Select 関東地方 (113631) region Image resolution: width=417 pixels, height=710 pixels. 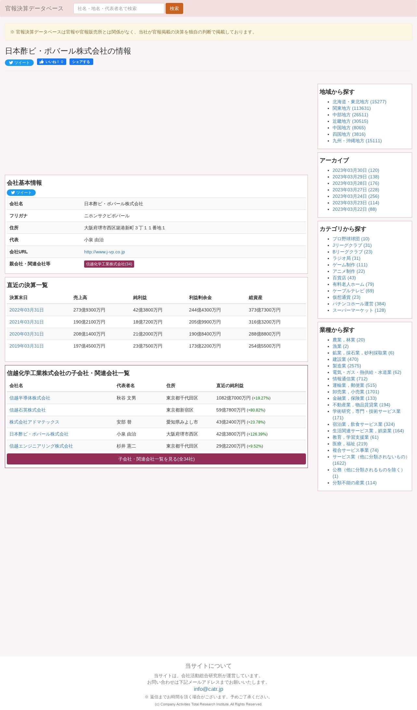351,108
